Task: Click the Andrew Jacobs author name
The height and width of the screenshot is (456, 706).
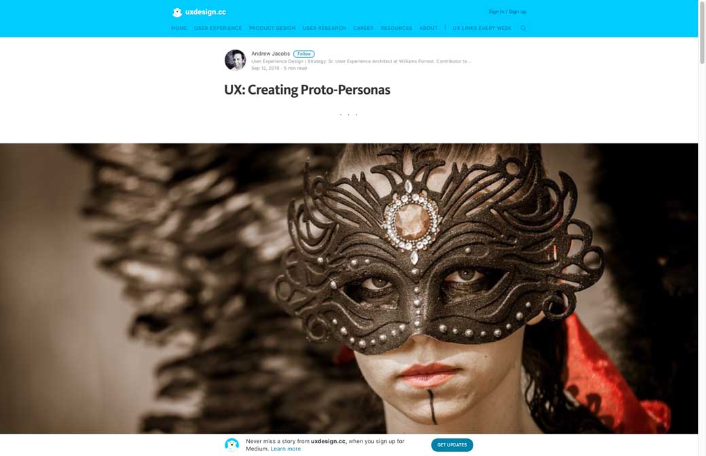Action: tap(271, 54)
